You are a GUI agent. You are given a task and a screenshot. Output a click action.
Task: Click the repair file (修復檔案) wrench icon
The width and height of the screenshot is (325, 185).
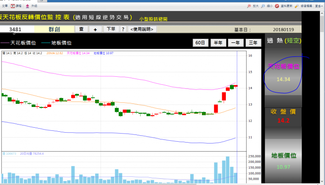pos(297,6)
